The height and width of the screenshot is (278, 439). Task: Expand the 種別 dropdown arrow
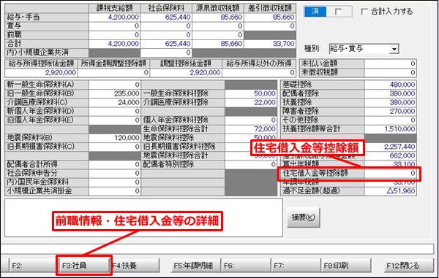coord(394,49)
